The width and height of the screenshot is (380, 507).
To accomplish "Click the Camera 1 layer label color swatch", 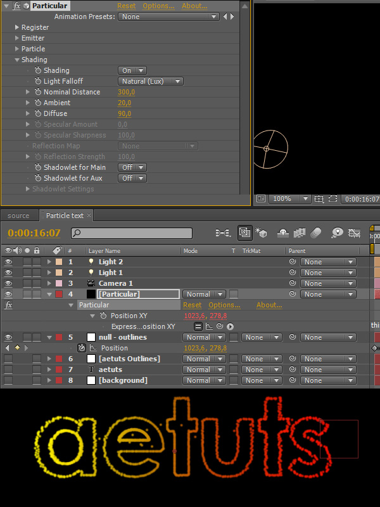I will pyautogui.click(x=59, y=283).
